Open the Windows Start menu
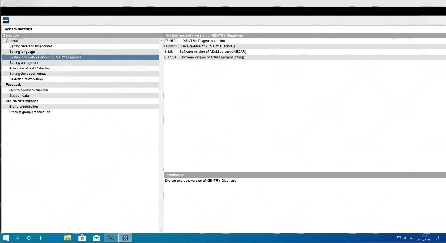446x243 pixels. [x=6, y=238]
